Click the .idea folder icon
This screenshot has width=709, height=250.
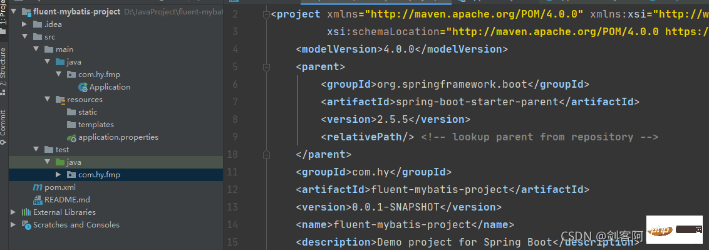(x=38, y=24)
